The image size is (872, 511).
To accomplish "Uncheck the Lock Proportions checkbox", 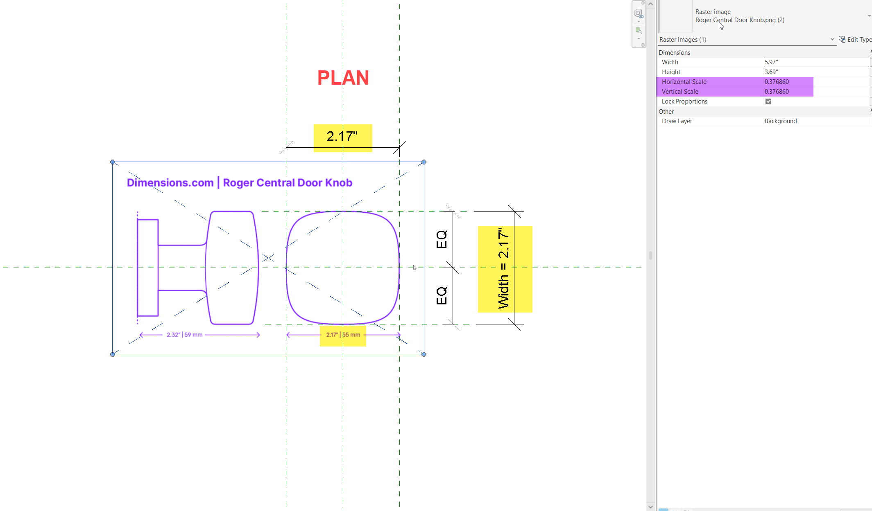I will (768, 101).
